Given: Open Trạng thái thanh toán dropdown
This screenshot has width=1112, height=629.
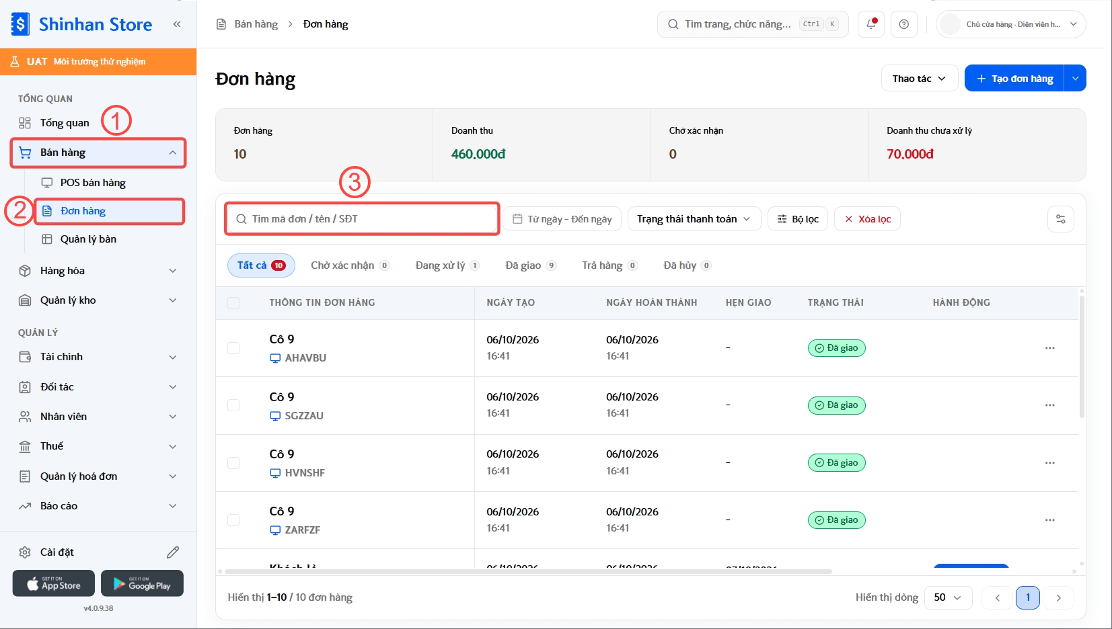Looking at the screenshot, I should click(694, 219).
